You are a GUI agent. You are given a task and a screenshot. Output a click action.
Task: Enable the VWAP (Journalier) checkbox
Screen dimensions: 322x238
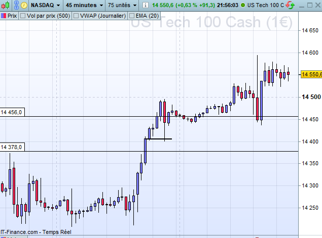(x=76, y=16)
